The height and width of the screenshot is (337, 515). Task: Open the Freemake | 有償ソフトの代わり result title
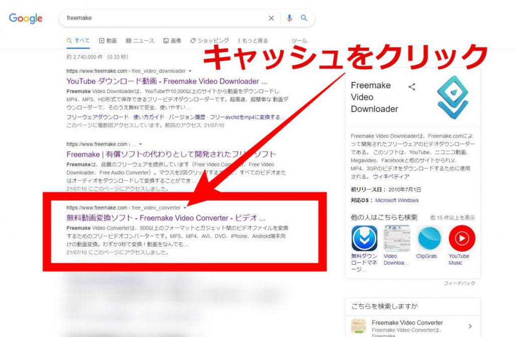(171, 154)
